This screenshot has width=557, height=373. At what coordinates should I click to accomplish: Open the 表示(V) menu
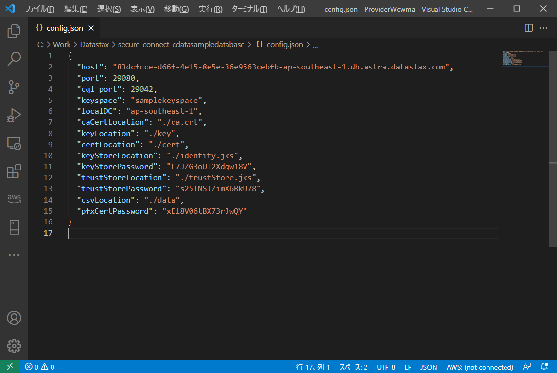tap(142, 9)
